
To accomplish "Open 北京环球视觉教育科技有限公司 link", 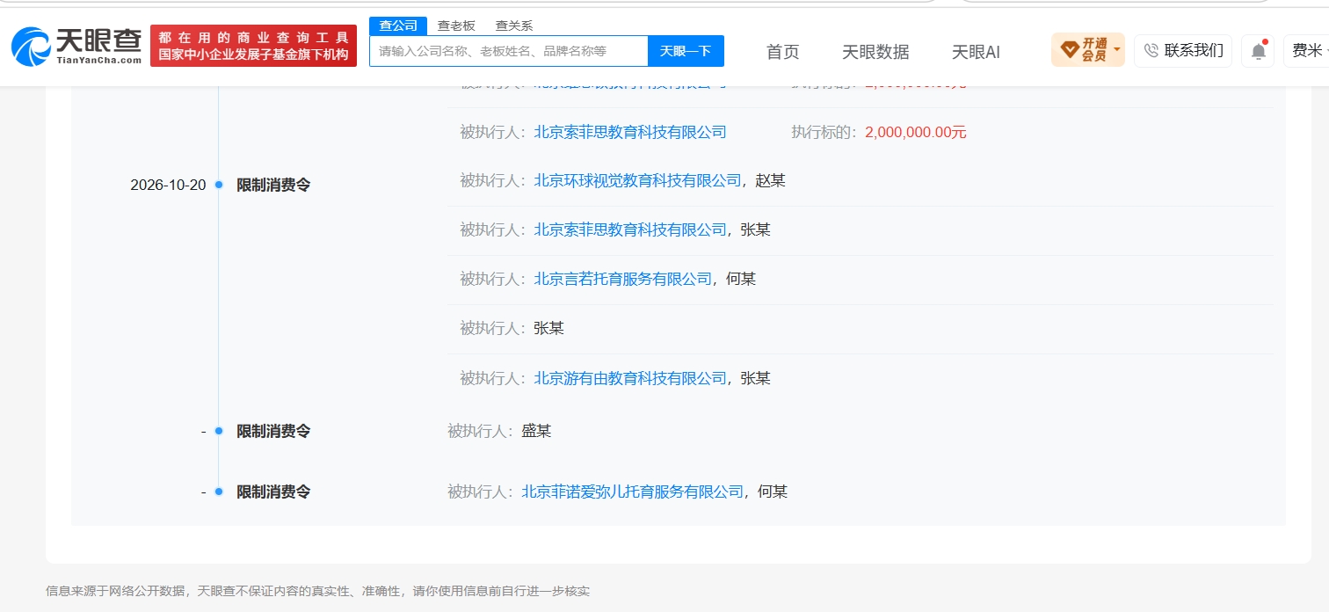I will 638,180.
